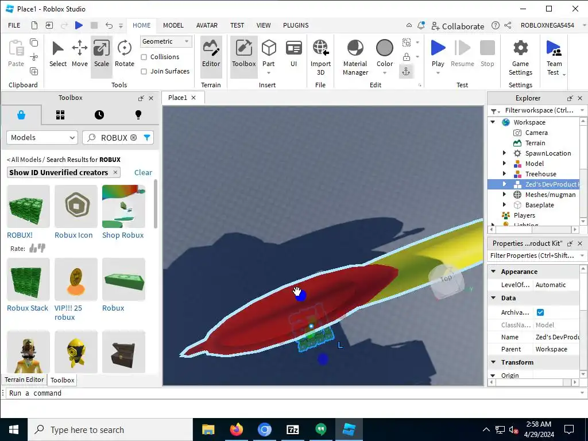This screenshot has width=588, height=441.
Task: Toggle the Anchor icon
Action: [406, 71]
